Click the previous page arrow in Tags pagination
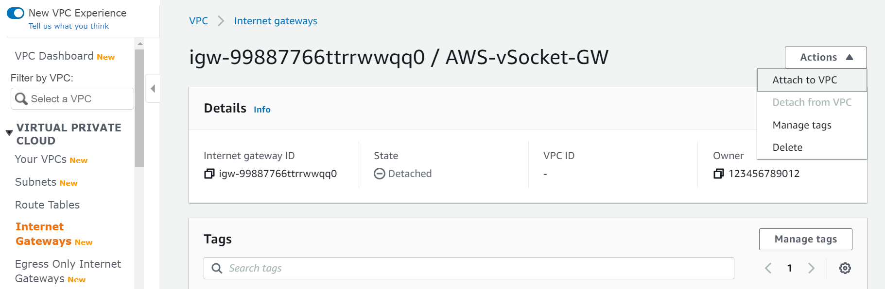This screenshot has height=289, width=885. point(768,268)
